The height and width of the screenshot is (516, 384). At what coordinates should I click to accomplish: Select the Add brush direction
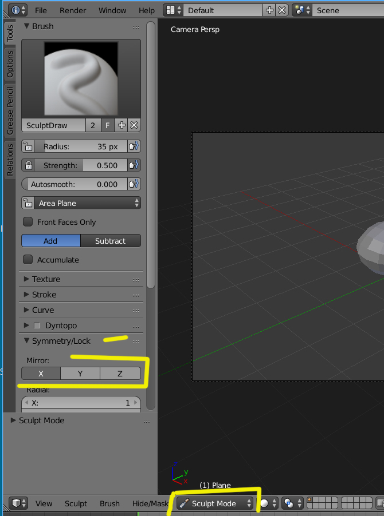click(x=51, y=241)
